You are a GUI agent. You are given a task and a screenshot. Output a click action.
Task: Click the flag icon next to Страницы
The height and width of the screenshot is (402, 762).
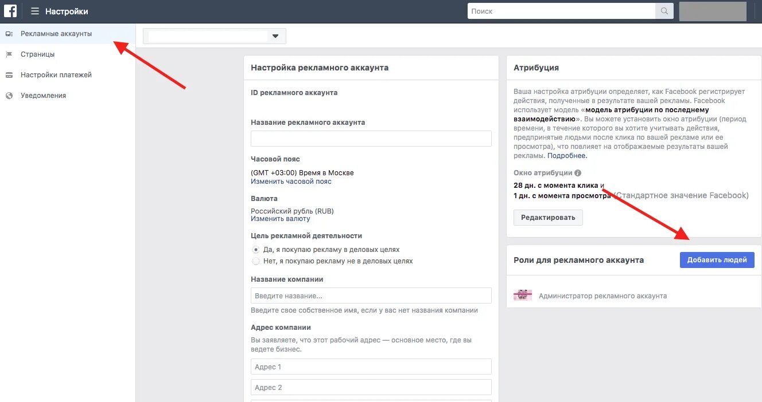pyautogui.click(x=9, y=54)
